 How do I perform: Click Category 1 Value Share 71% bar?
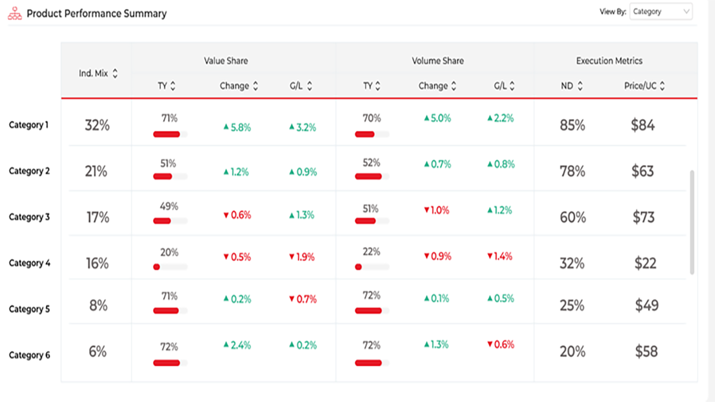coord(170,134)
